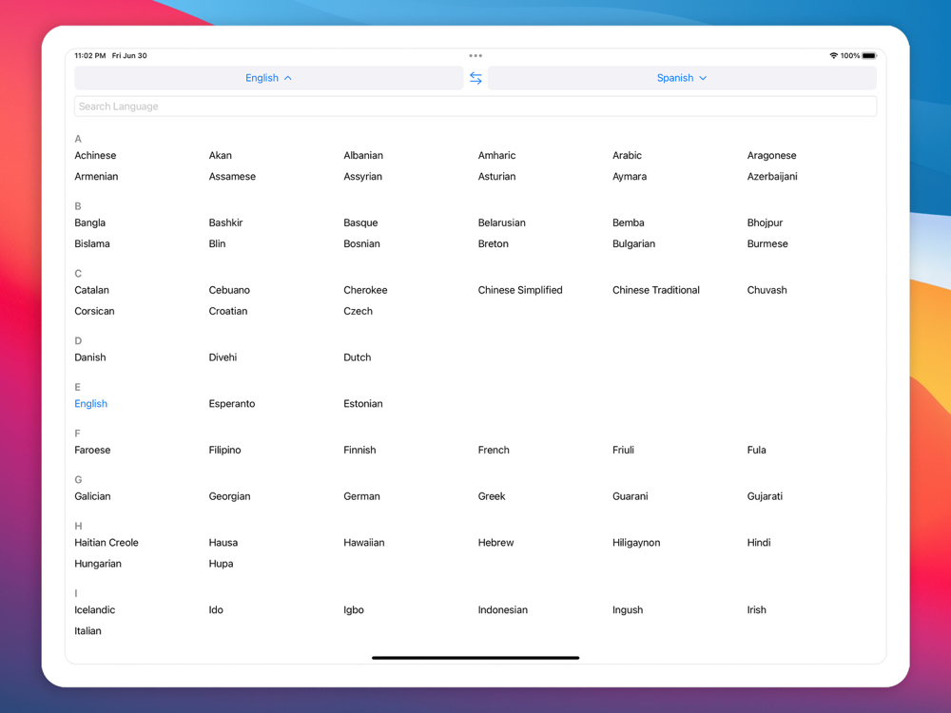Select Hebrew language

point(495,543)
